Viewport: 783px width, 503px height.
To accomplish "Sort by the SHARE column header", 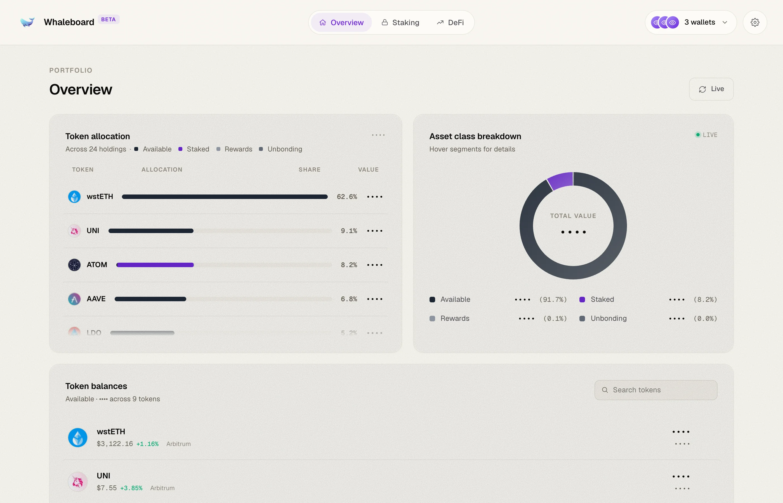I will [310, 170].
